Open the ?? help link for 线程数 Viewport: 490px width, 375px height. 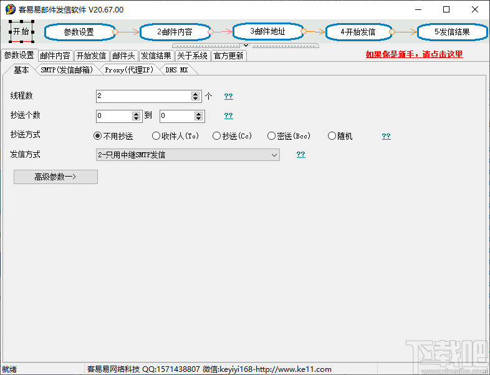point(228,96)
